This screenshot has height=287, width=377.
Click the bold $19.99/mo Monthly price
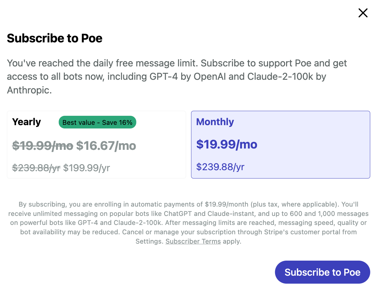(227, 145)
